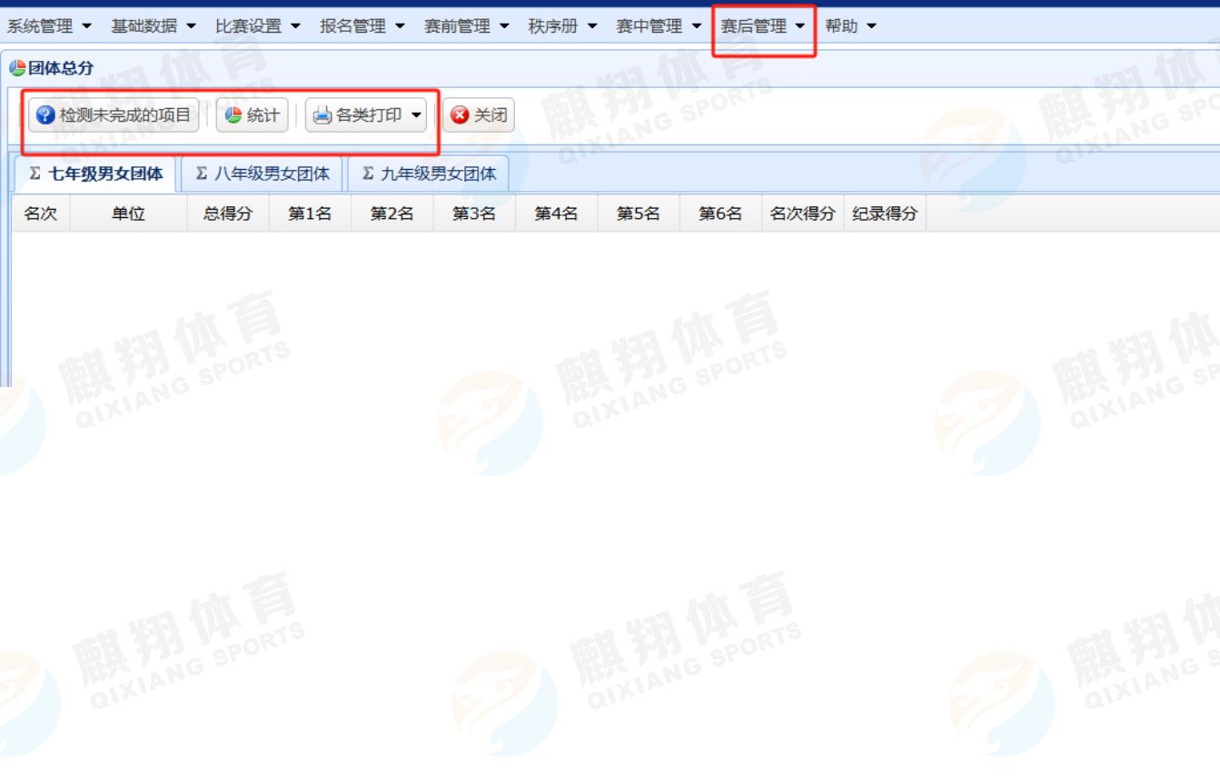Click the printer icon for 各类打印
The image size is (1220, 782).
322,115
